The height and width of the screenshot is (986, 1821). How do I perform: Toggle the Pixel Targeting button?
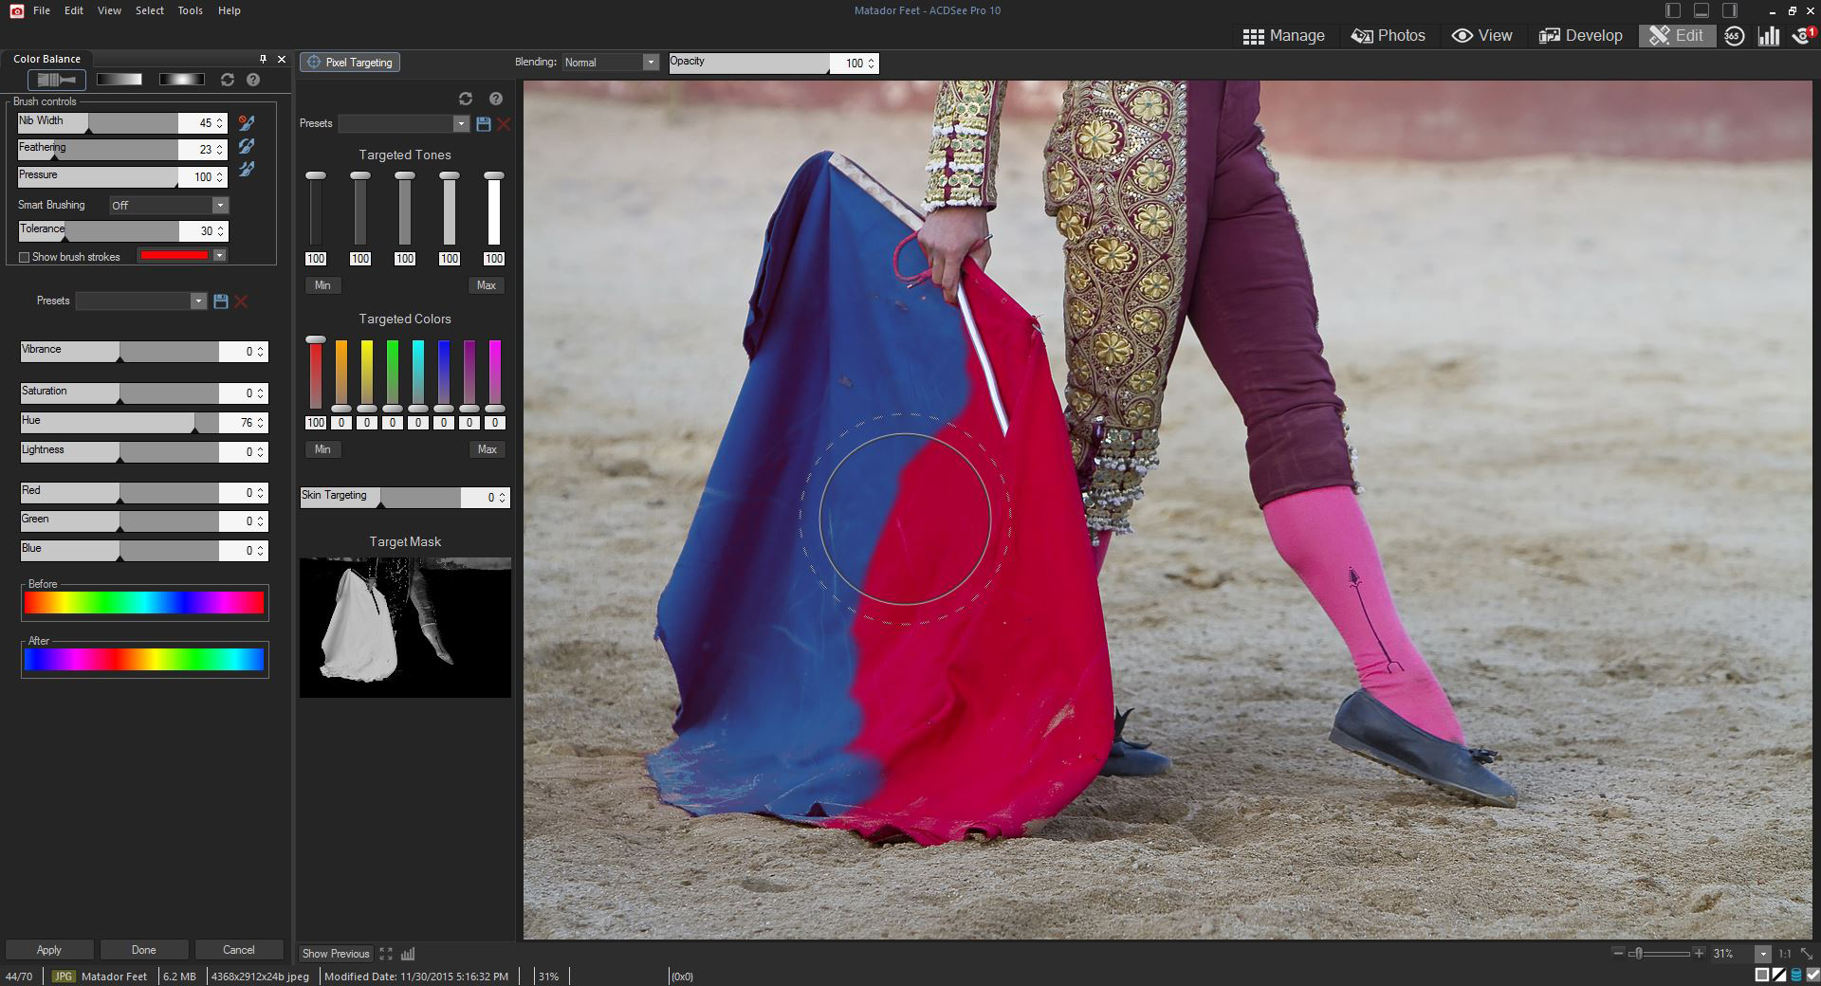pyautogui.click(x=350, y=63)
